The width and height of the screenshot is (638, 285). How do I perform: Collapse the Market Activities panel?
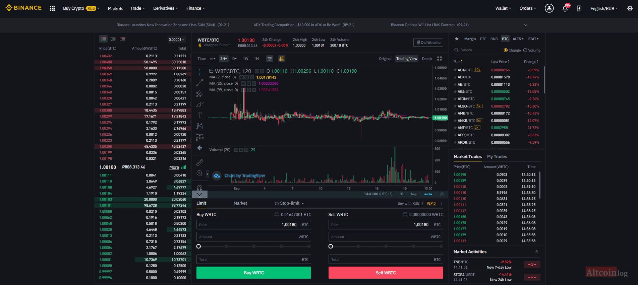point(536,252)
